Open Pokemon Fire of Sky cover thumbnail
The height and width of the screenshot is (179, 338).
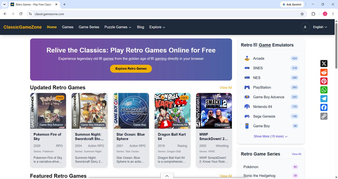coord(48,111)
